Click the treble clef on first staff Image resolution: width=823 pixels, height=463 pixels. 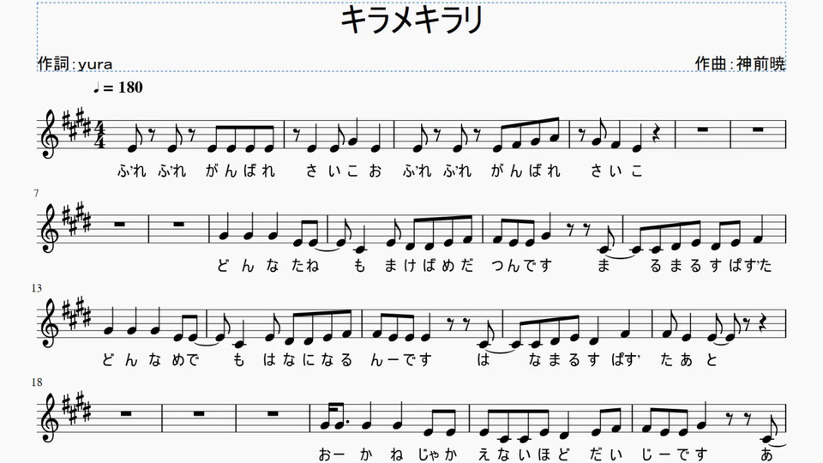[x=49, y=134]
